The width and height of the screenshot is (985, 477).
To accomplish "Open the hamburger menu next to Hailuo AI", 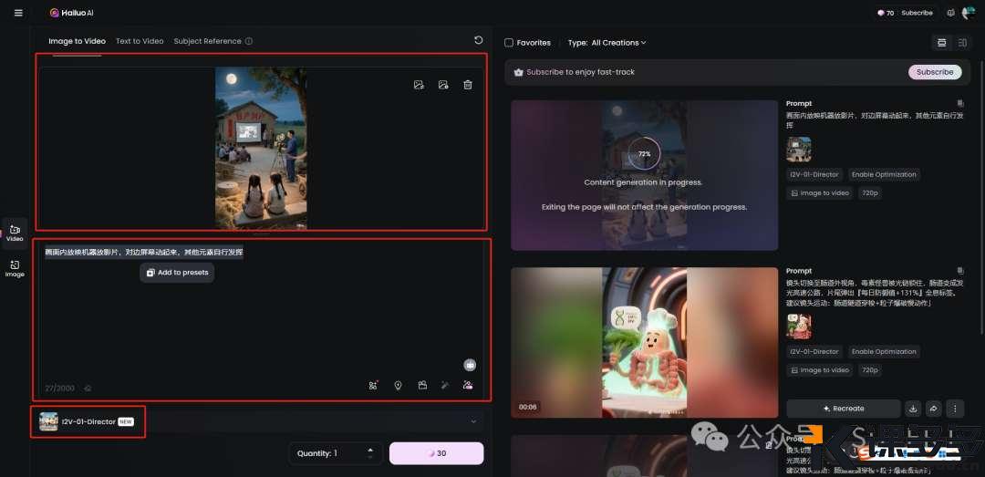I will point(18,13).
